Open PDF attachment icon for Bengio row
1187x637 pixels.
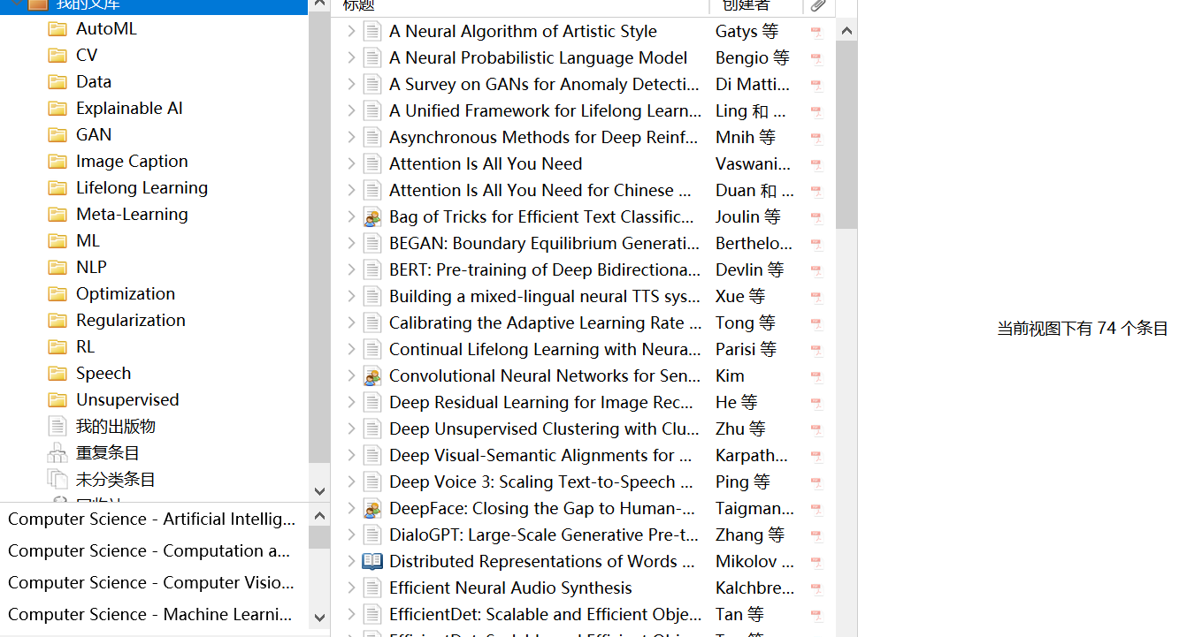(816, 59)
